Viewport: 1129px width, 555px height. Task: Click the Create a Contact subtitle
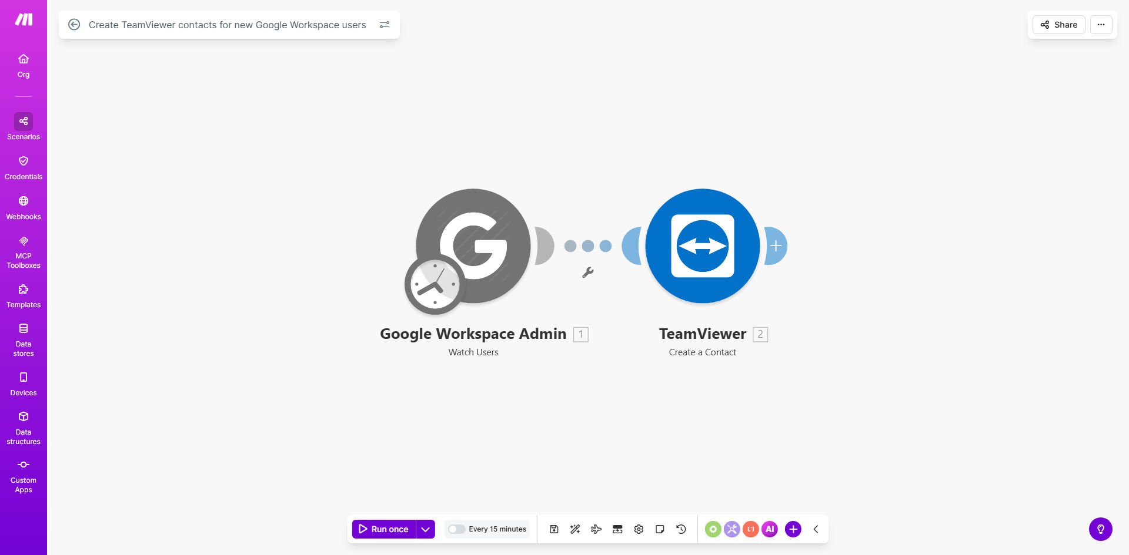pos(703,352)
